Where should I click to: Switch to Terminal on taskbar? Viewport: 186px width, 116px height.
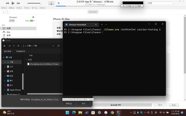click(x=119, y=113)
